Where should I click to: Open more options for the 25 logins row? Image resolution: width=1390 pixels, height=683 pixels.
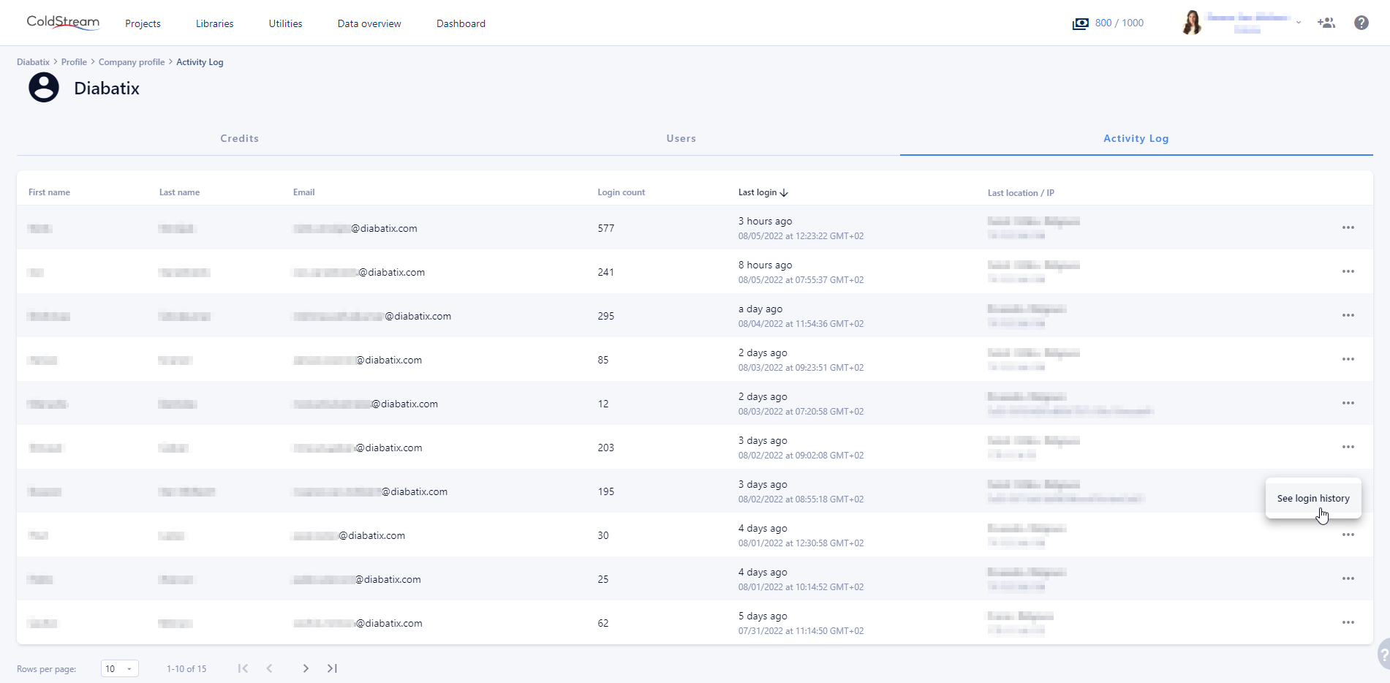pyautogui.click(x=1348, y=578)
